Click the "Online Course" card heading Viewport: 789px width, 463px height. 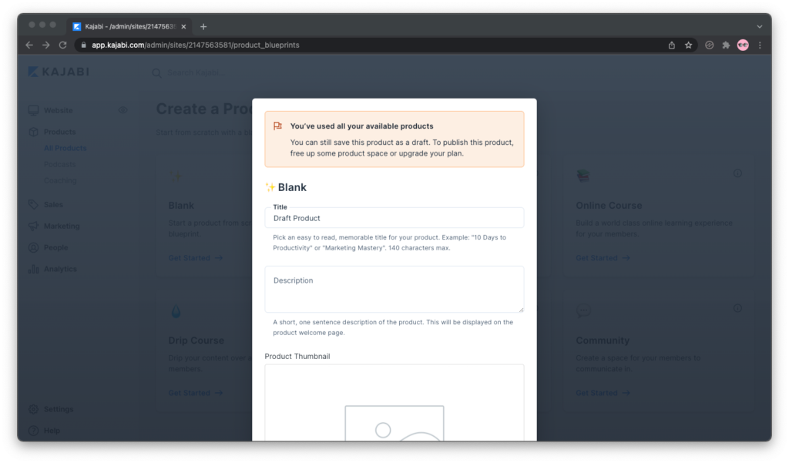(609, 206)
